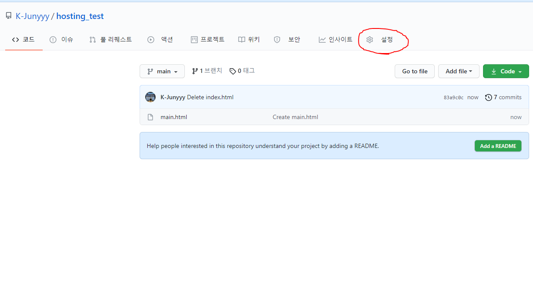
Task: Click the graph icon beside 인사이트
Action: click(322, 40)
